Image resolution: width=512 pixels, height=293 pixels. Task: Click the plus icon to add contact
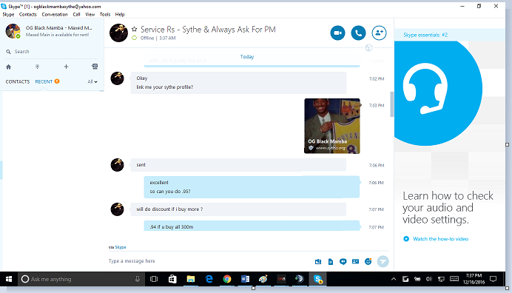[x=66, y=67]
